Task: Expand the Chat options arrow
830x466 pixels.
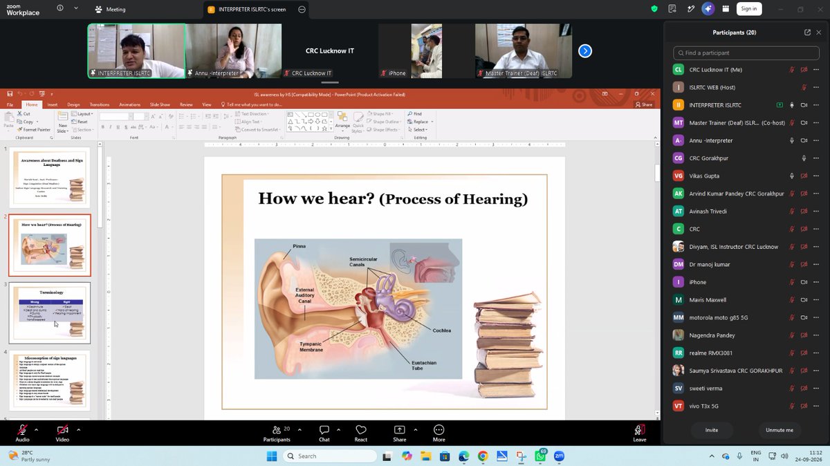Action: pos(339,429)
